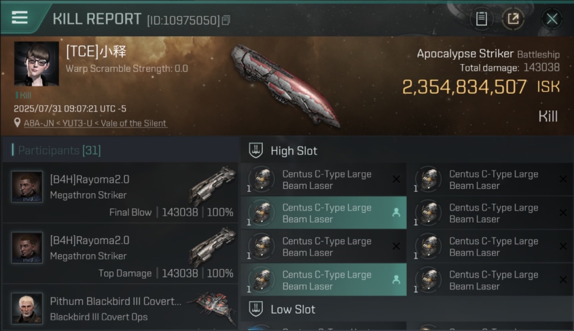Select the Final Blow Rayoma2.0 portrait
Viewport: 574px width, 331px height.
pyautogui.click(x=27, y=187)
